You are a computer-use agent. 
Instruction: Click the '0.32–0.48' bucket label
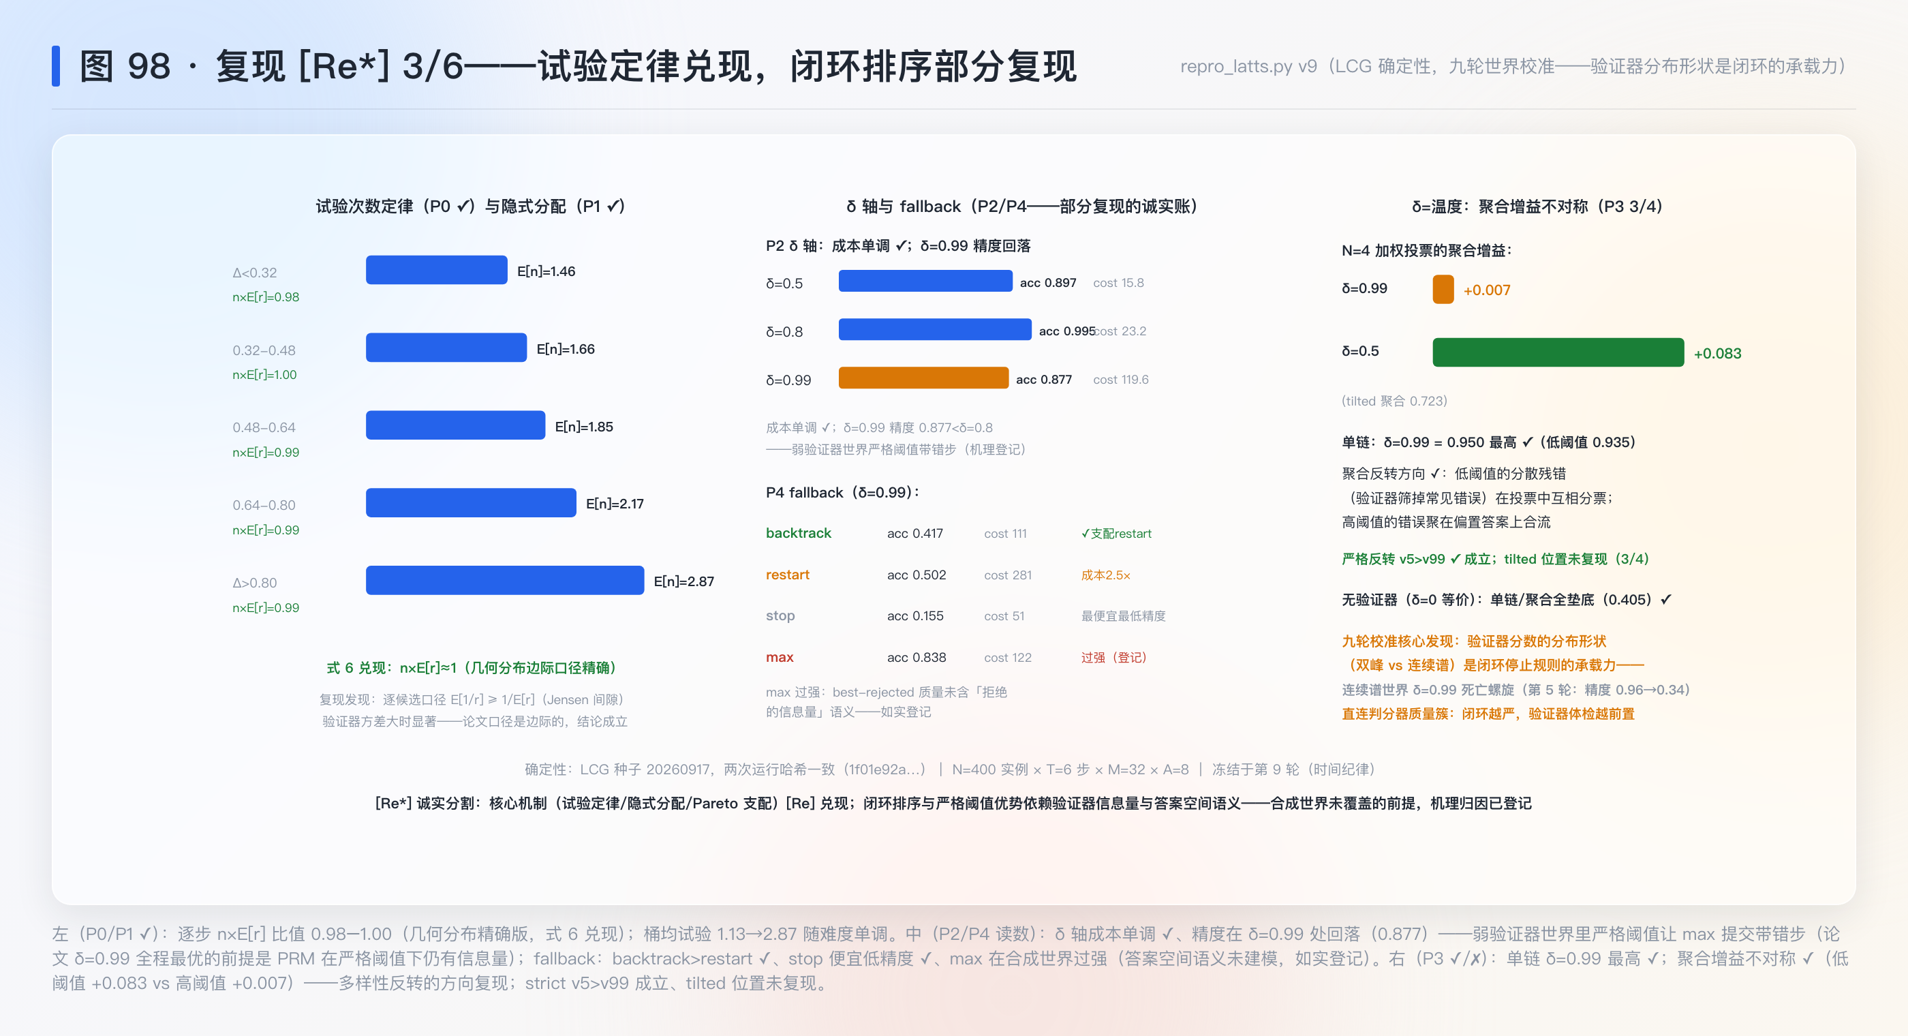click(x=264, y=350)
